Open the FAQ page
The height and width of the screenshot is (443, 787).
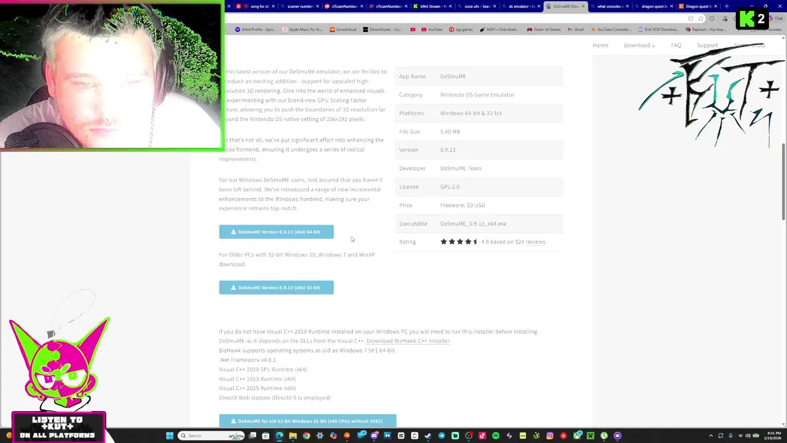[676, 45]
